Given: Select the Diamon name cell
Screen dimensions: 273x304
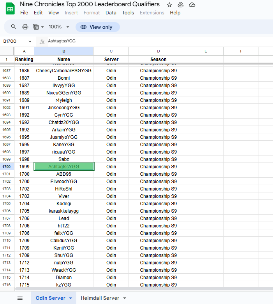Looking at the screenshot, I should point(64,277).
